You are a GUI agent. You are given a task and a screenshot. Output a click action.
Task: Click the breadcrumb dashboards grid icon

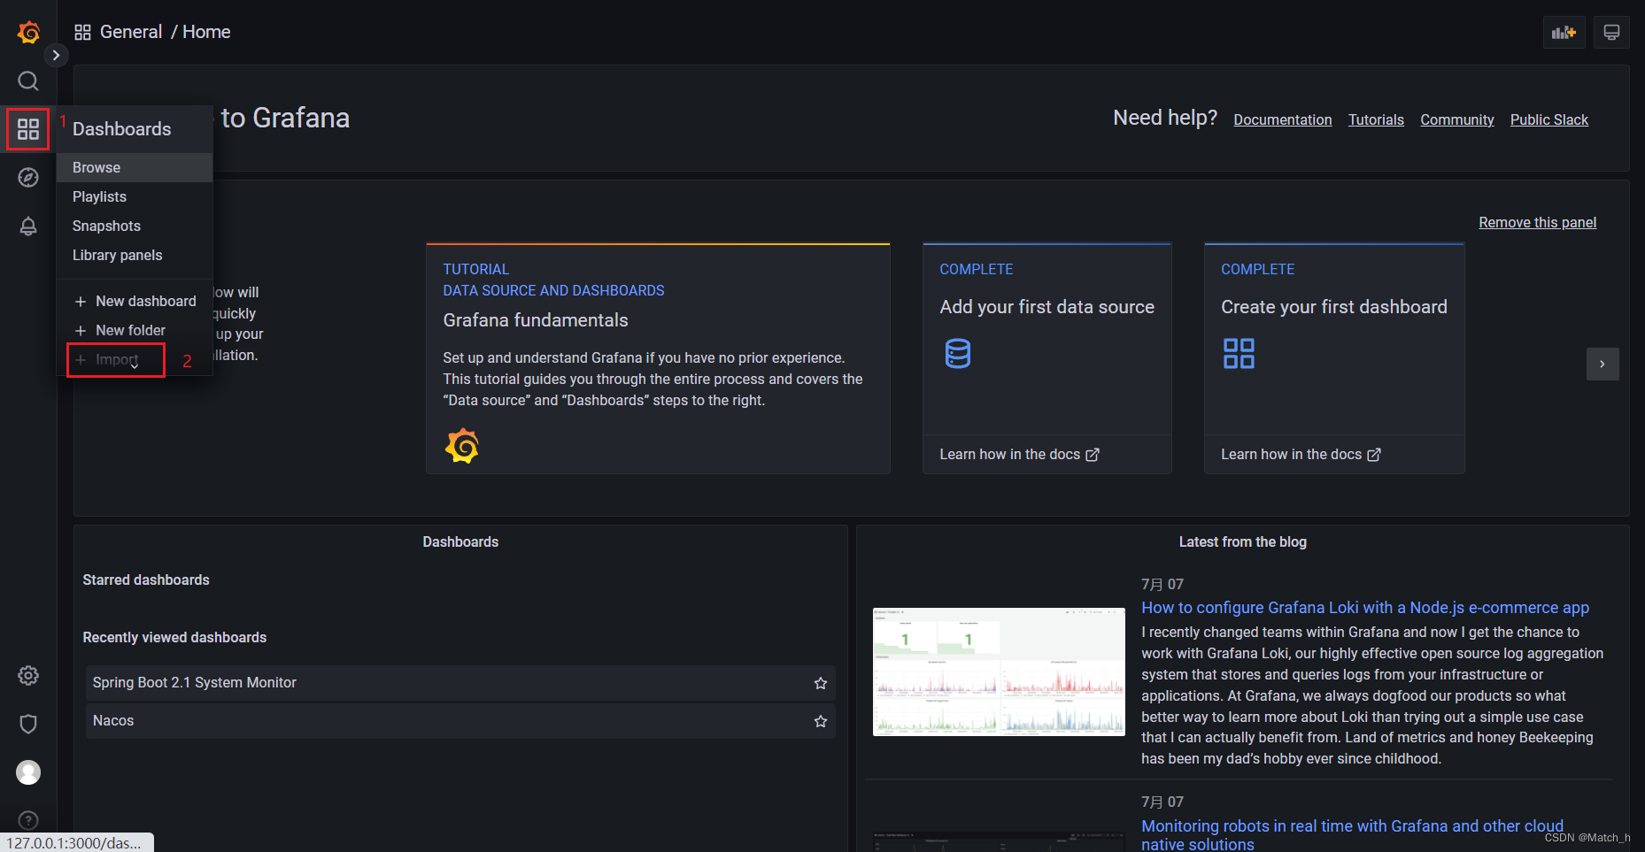pos(82,33)
